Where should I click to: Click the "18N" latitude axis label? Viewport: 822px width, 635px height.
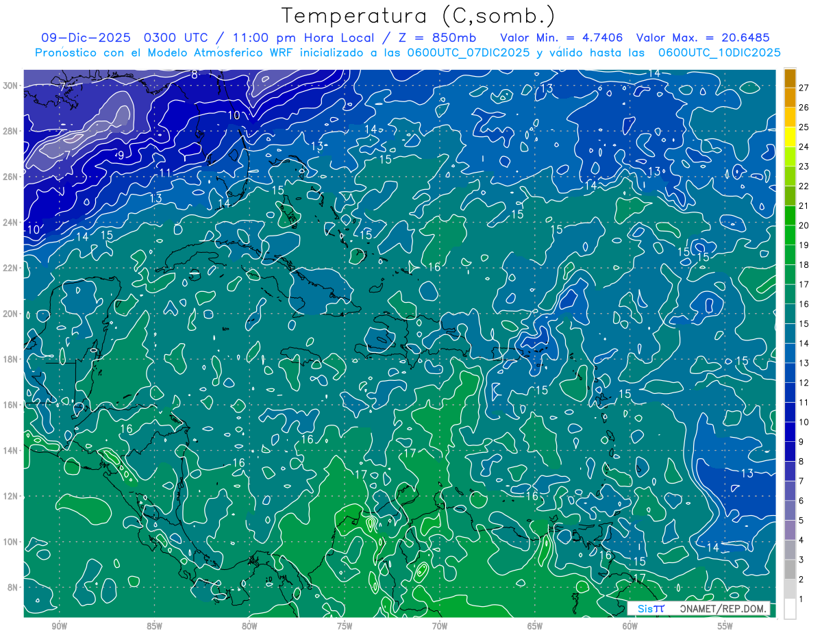12,359
